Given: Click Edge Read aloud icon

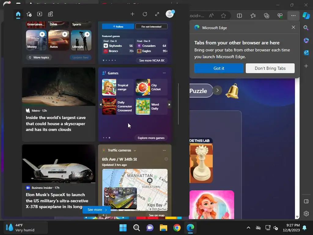Looking at the screenshot, I should click(211, 16).
